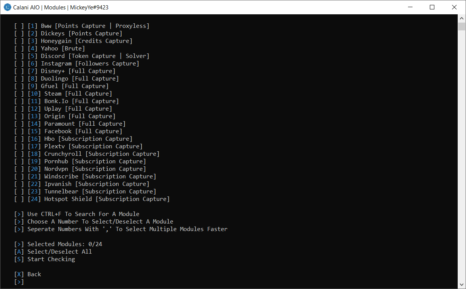Minimize the Calani AIO window

(410, 7)
